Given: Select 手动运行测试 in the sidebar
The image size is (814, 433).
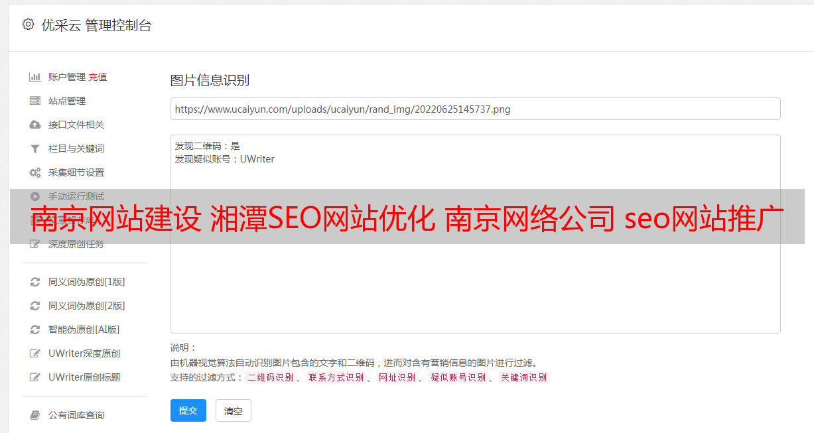Looking at the screenshot, I should [76, 196].
